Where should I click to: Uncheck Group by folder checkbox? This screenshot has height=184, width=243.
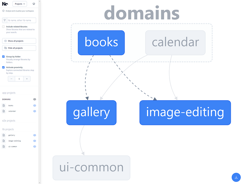click(x=3, y=56)
